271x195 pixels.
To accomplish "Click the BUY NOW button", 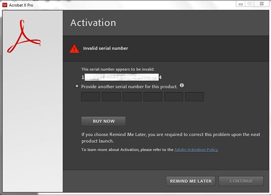I will [103, 121].
